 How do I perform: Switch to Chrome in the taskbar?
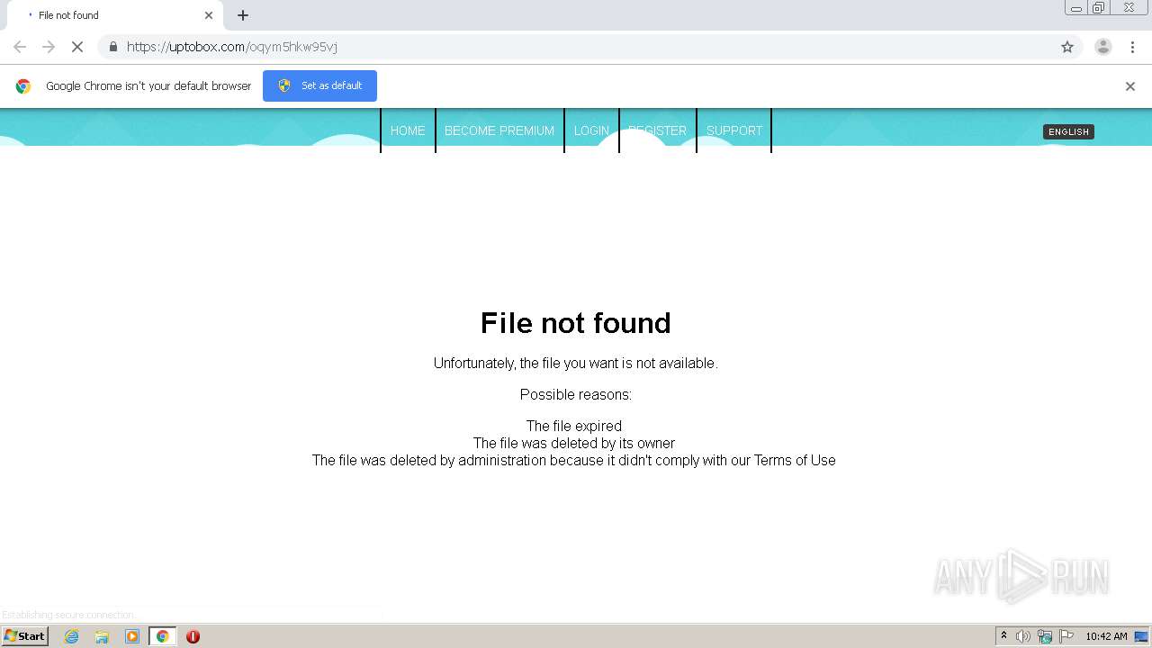[x=162, y=636]
